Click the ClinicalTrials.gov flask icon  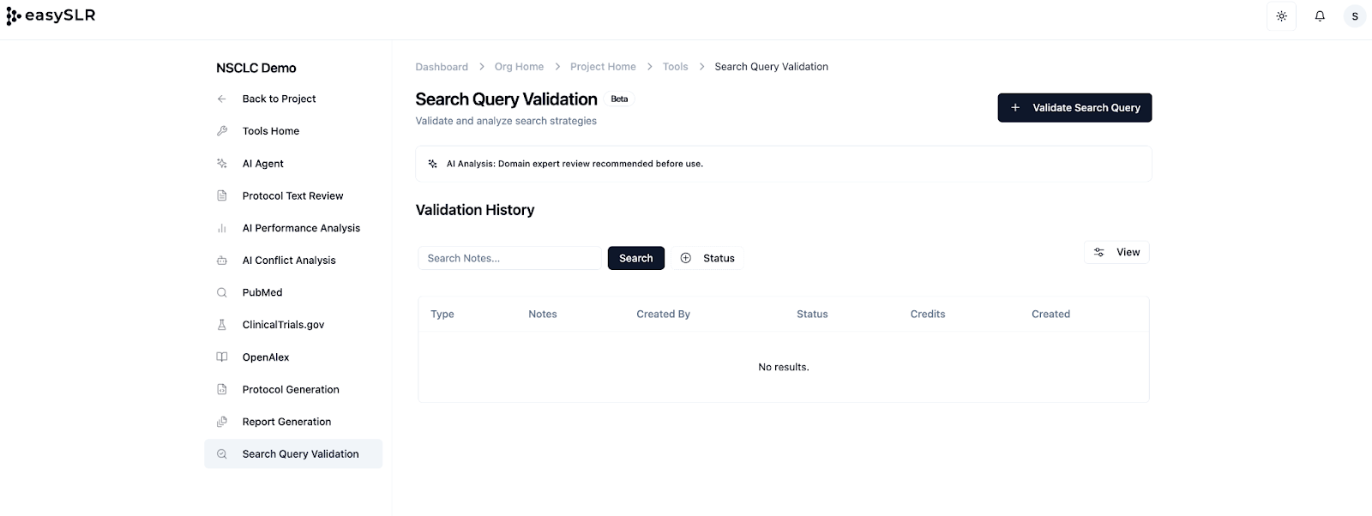pyautogui.click(x=222, y=325)
